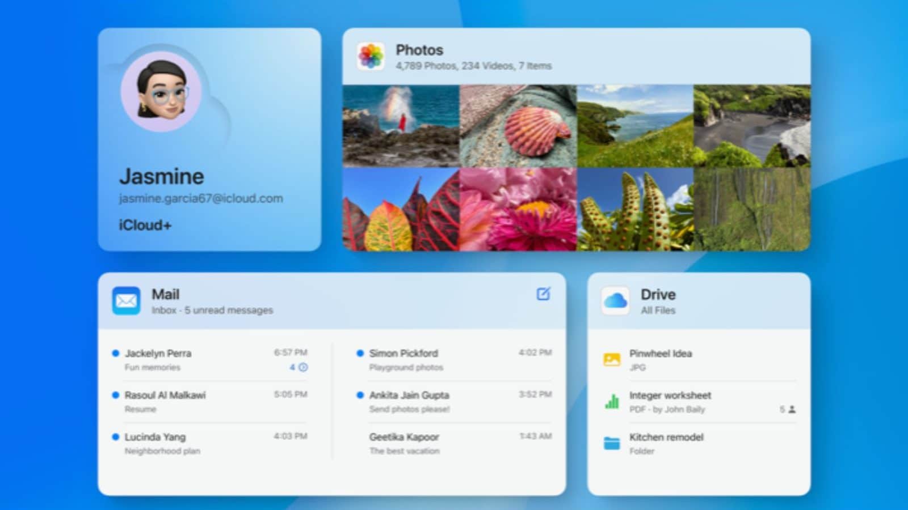Open the Kitchen remodel folder name

tap(666, 437)
